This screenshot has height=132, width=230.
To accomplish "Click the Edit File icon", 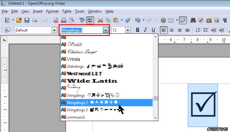I will [45, 20].
